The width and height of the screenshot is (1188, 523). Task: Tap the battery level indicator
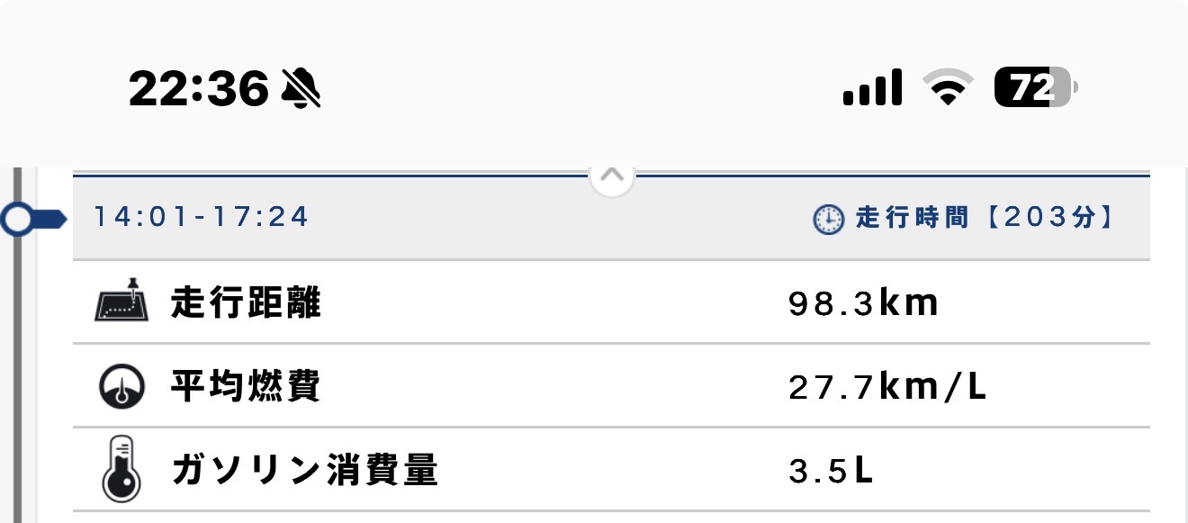(x=1035, y=87)
